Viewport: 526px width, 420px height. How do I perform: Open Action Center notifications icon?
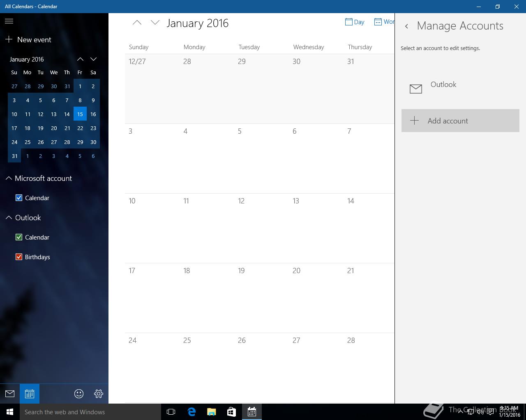tap(490, 412)
